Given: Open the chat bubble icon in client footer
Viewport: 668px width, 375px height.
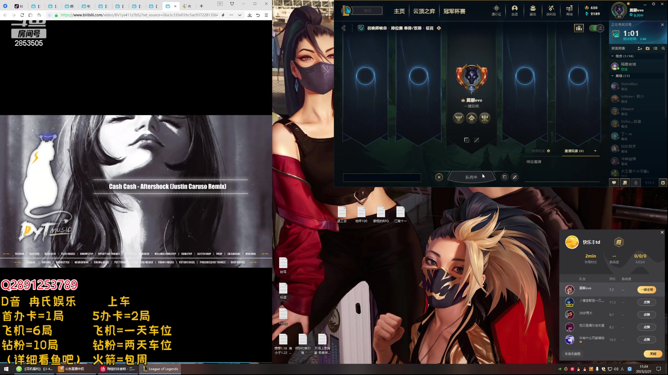Looking at the screenshot, I should click(614, 183).
